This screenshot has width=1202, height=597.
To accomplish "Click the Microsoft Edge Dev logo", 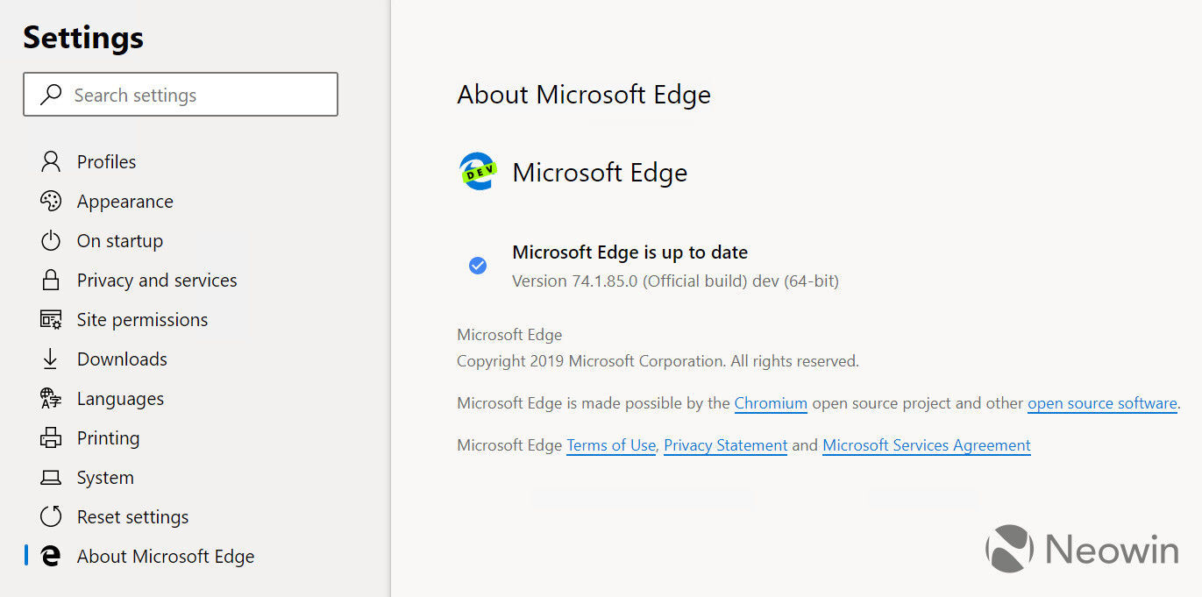I will coord(476,171).
